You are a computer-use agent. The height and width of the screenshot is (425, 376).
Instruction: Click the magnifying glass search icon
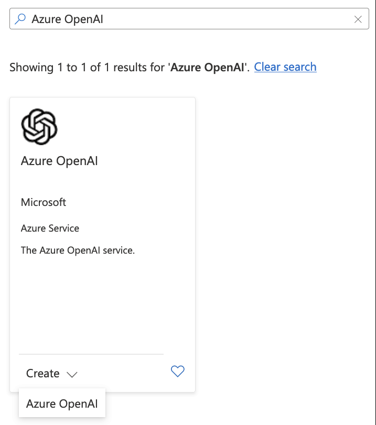pos(20,19)
